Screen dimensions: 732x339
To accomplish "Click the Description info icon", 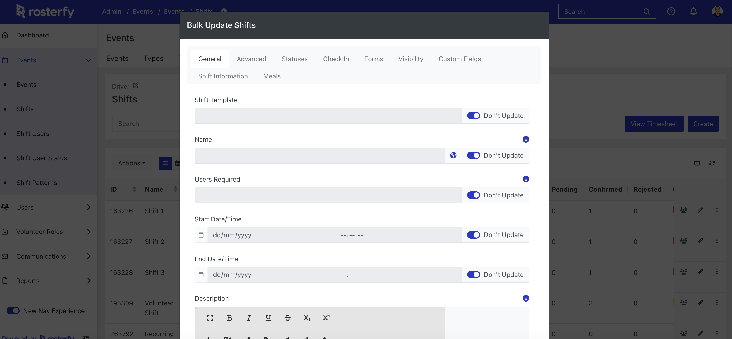I will pos(526,298).
